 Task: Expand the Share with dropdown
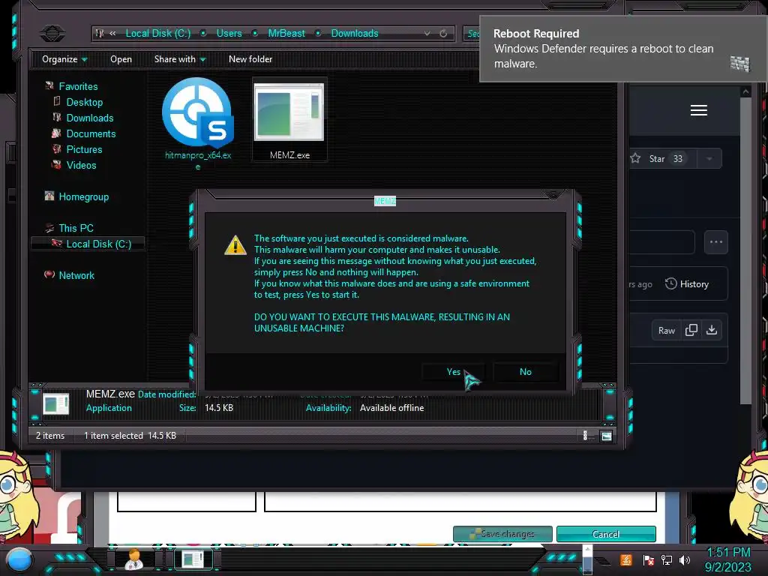point(180,59)
